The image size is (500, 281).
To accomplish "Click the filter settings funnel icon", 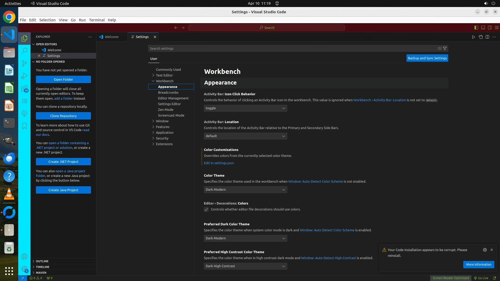I will coord(445,48).
